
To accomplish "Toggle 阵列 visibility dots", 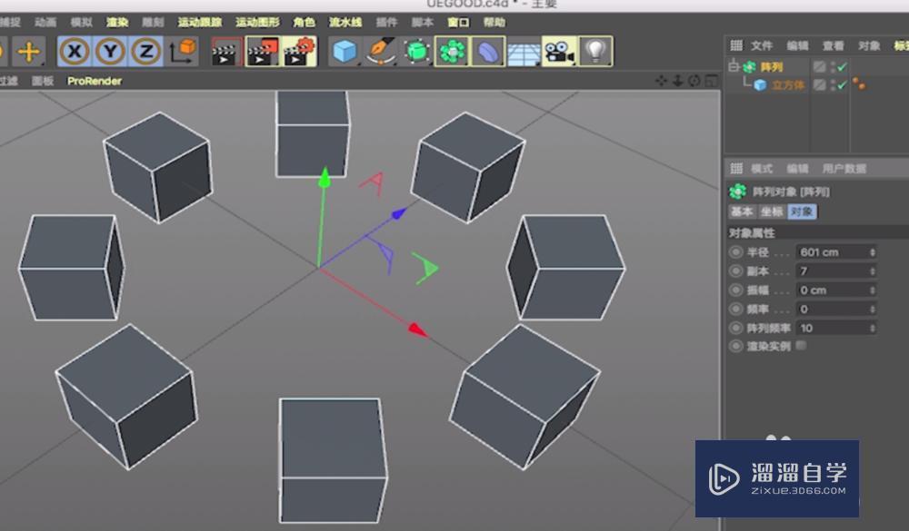I will (x=833, y=67).
